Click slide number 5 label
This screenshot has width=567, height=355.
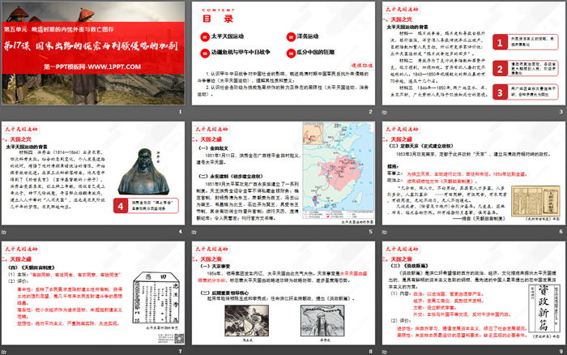tap(371, 232)
